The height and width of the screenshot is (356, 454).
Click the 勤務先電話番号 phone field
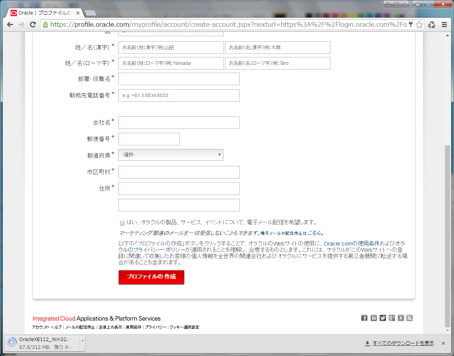tap(179, 95)
